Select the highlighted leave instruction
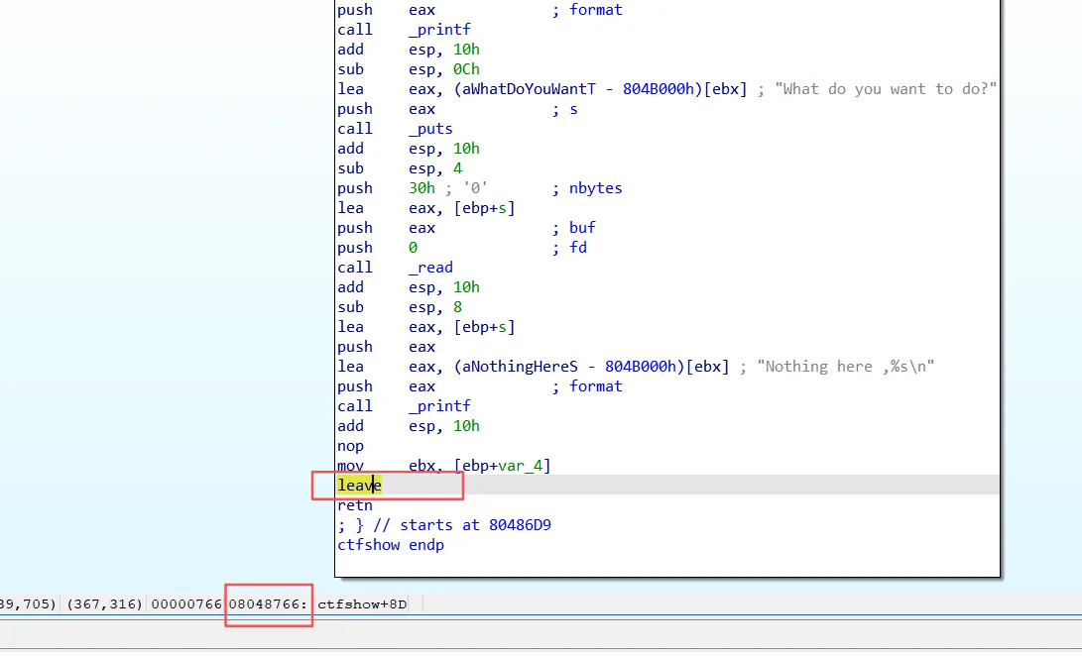 tap(358, 486)
